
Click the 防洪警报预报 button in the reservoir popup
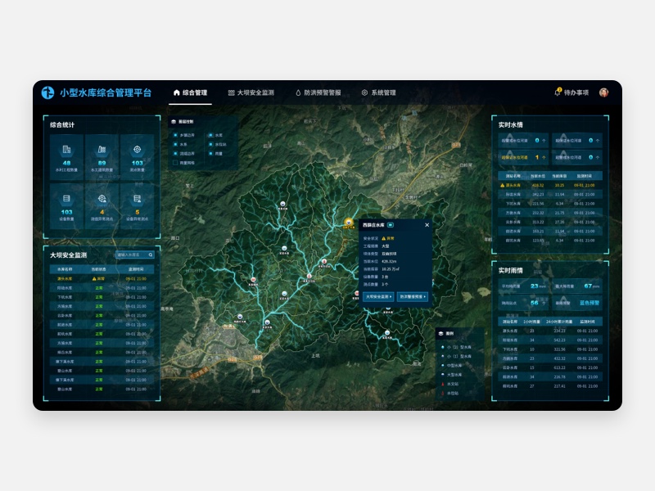tap(413, 296)
